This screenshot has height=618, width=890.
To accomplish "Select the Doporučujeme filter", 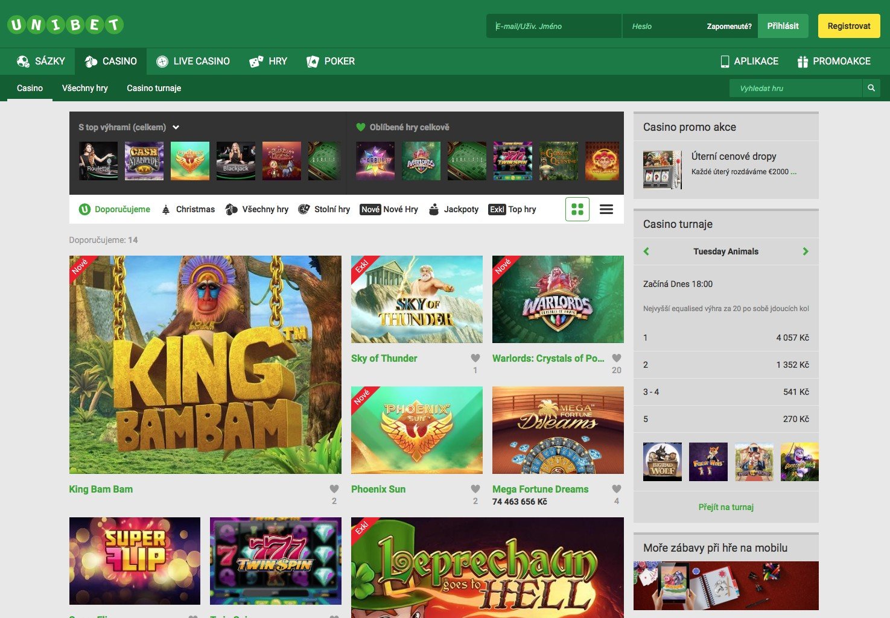I will coord(115,209).
